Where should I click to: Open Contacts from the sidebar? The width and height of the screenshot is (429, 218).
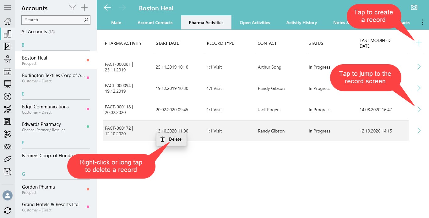tap(8, 46)
